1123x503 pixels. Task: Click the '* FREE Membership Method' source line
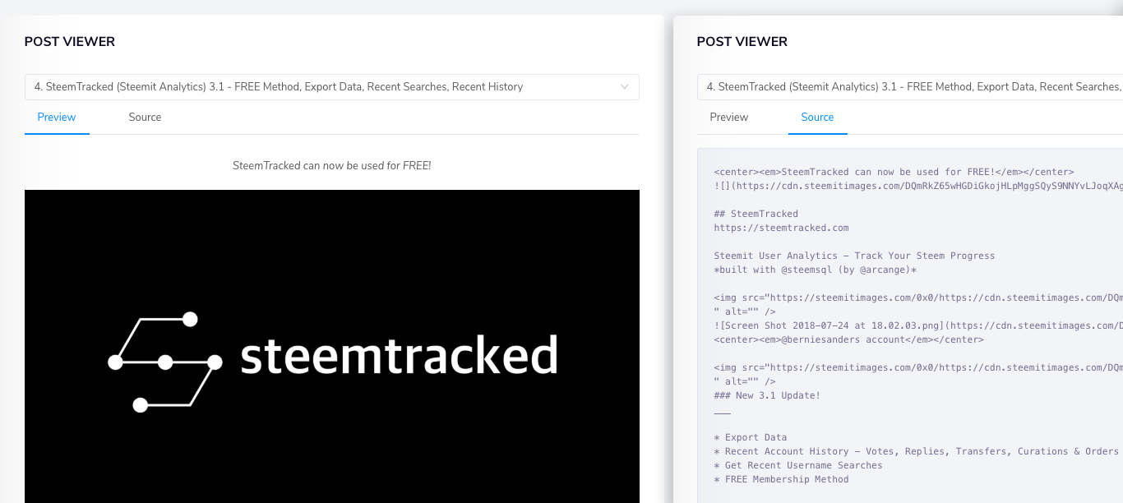781,479
